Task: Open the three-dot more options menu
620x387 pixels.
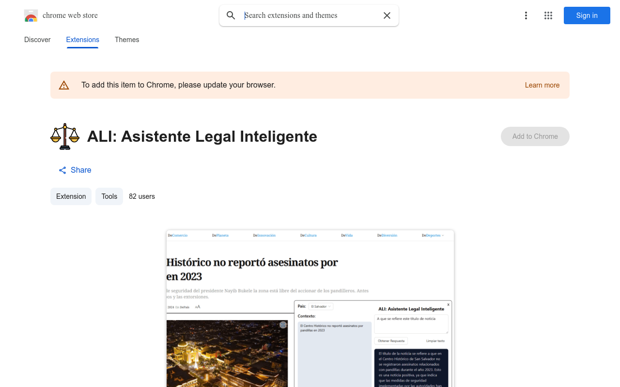Action: click(x=526, y=15)
